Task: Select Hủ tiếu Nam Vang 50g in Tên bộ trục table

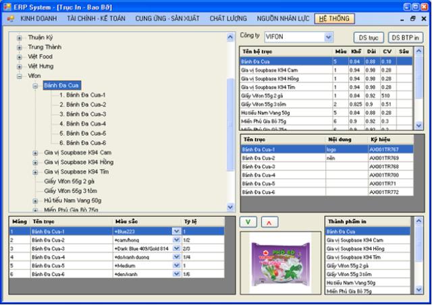Action: (326, 113)
